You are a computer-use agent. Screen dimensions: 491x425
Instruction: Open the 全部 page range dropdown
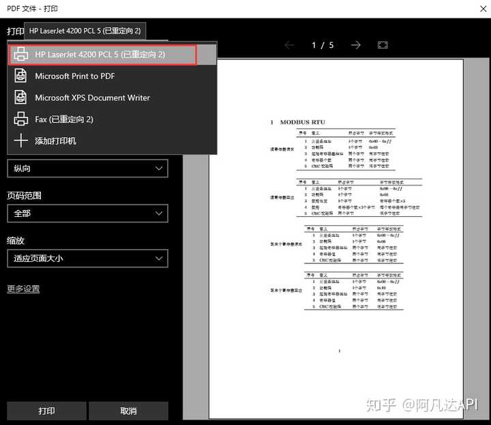tap(88, 214)
